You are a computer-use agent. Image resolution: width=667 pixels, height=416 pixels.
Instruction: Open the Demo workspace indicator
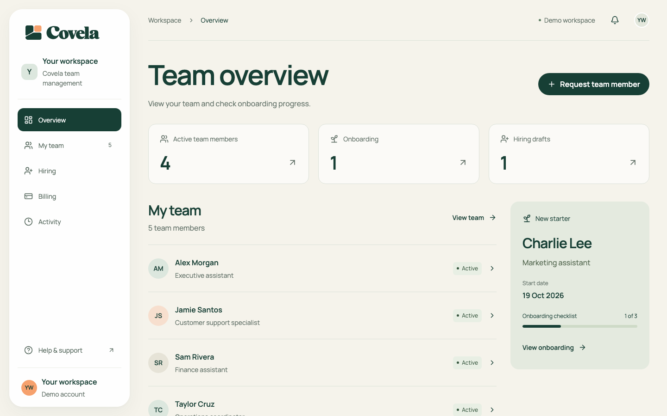567,20
